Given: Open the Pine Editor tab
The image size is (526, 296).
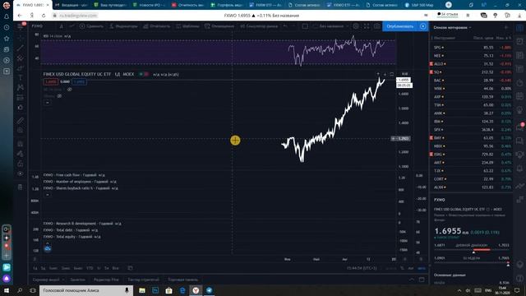Looking at the screenshot, I should click(106, 280).
